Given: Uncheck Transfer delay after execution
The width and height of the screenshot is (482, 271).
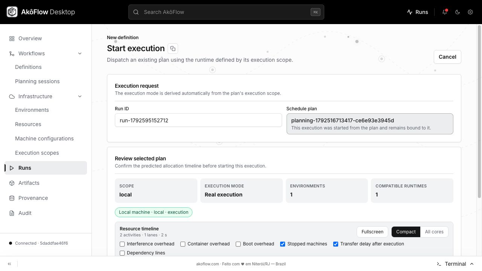Looking at the screenshot, I should (336, 244).
